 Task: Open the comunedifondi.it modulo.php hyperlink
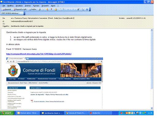coord(39,54)
